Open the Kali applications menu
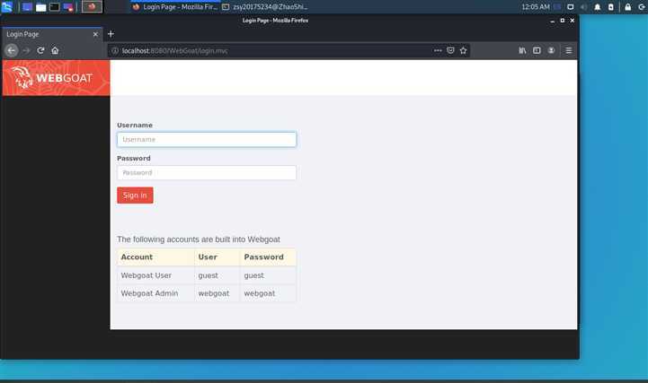648x383 pixels. click(x=7, y=6)
